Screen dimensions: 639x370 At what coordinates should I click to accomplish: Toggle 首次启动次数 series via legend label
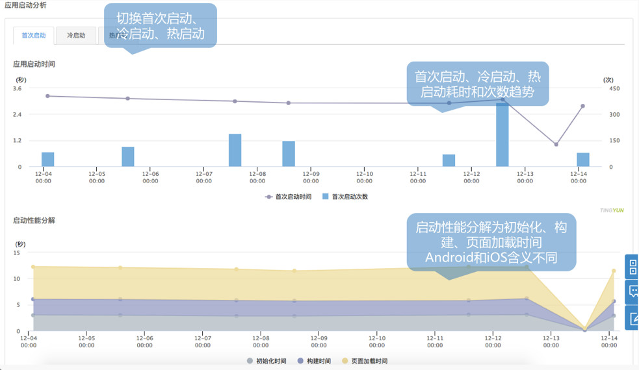350,197
